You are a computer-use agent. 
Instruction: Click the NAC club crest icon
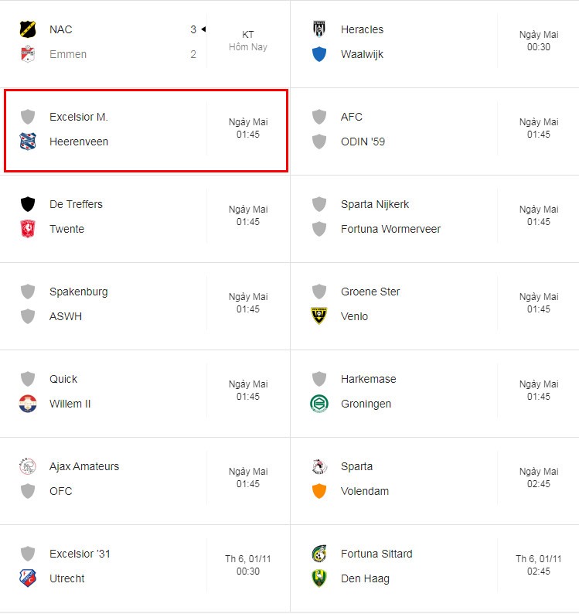click(x=28, y=29)
